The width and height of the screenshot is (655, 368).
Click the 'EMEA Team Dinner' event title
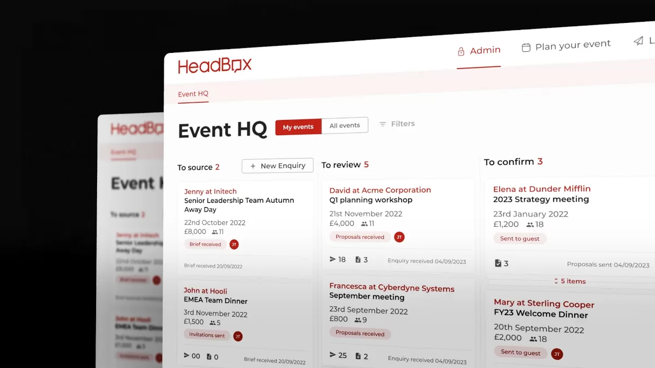pyautogui.click(x=216, y=300)
